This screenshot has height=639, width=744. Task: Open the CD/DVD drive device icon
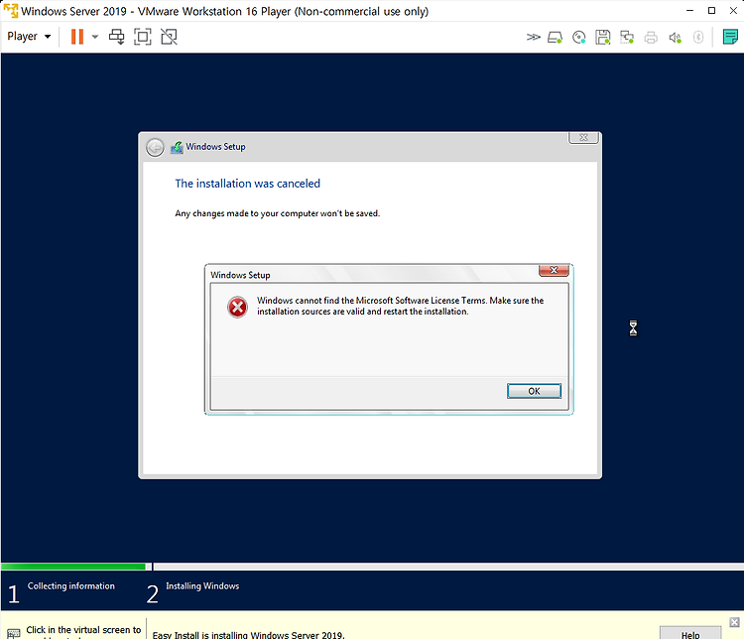click(579, 37)
